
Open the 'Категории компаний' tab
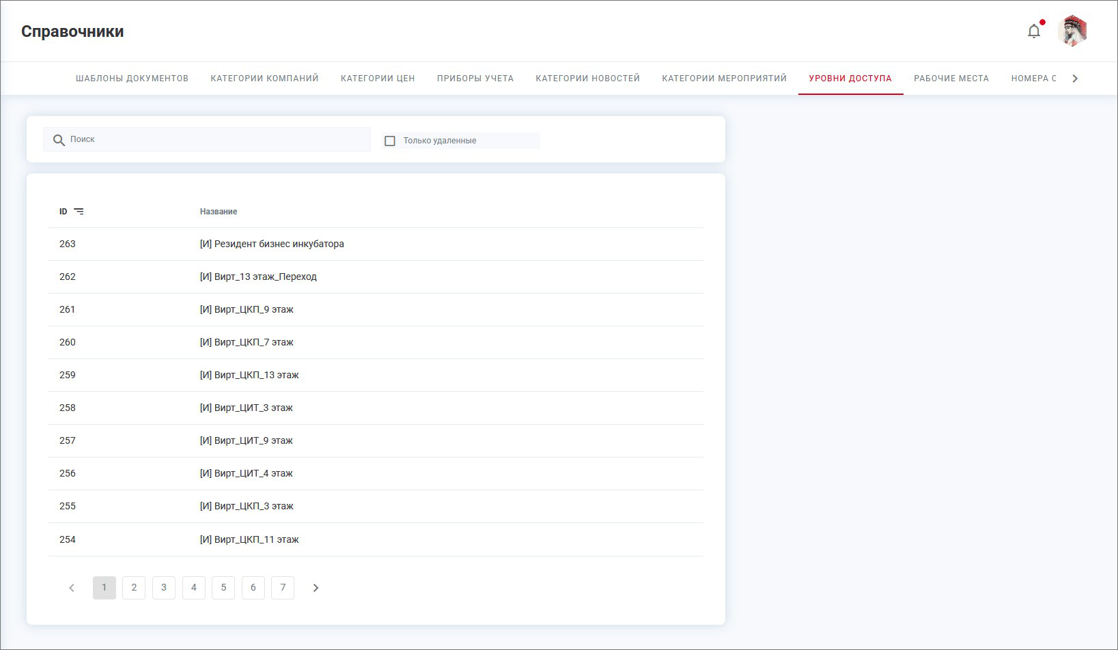[264, 79]
